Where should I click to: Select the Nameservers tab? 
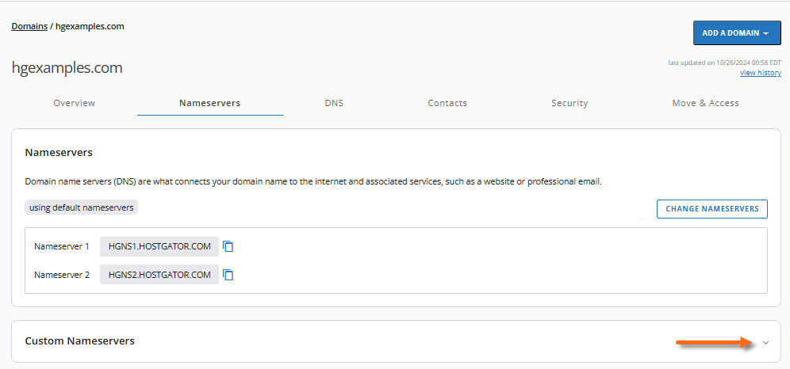tap(209, 103)
